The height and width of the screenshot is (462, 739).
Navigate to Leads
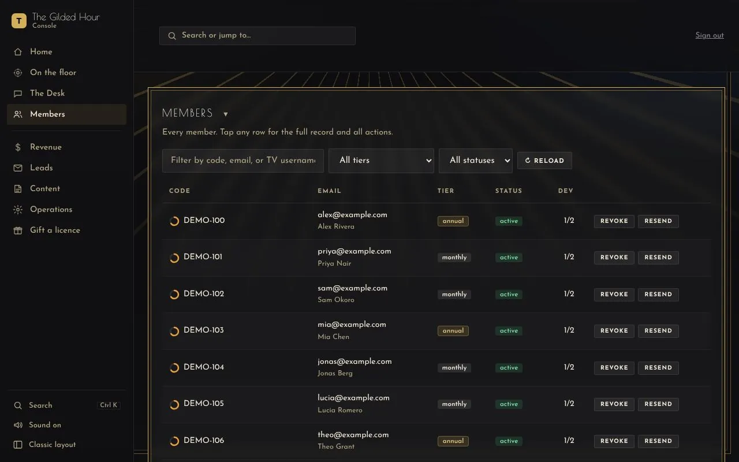(x=66, y=168)
